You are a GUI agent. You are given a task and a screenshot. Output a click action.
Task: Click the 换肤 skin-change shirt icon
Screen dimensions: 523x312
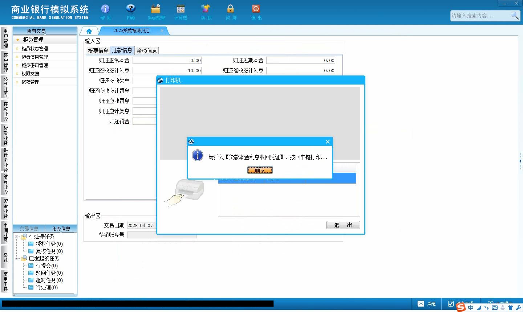pyautogui.click(x=206, y=9)
